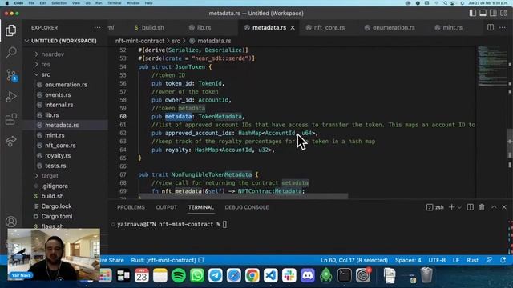Open Source Control view with badge
Viewport: 513px width, 288px height.
coord(11,75)
